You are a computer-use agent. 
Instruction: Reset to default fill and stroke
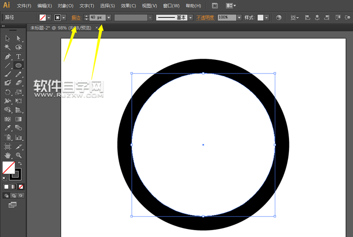point(5,178)
